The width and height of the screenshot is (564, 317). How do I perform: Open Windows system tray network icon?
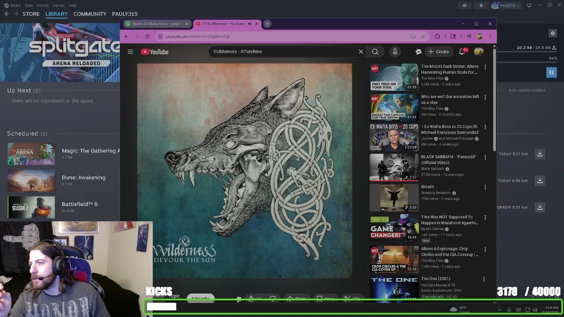[527, 310]
